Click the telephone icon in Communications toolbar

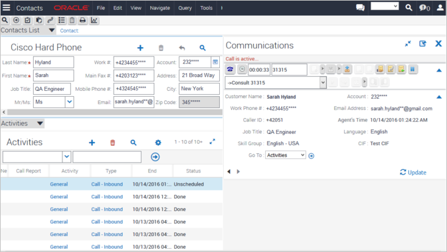click(x=230, y=69)
